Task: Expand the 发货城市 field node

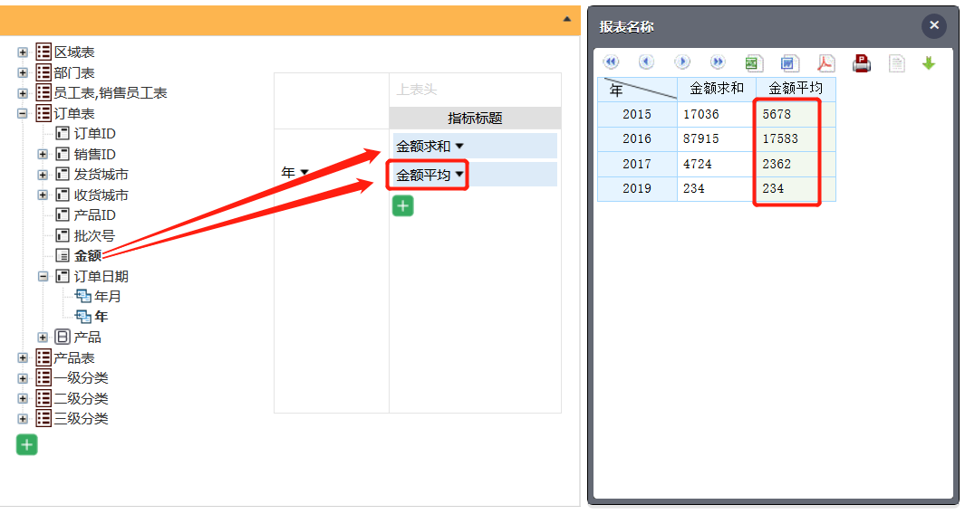Action: tap(43, 175)
